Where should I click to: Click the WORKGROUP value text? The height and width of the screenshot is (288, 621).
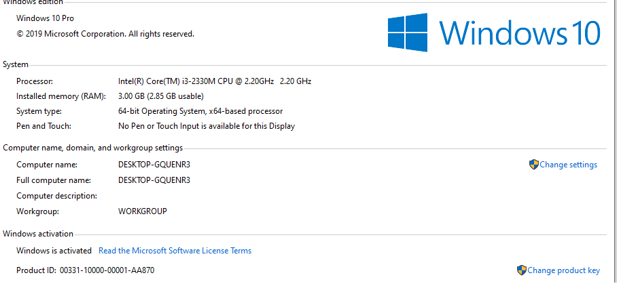(x=142, y=211)
